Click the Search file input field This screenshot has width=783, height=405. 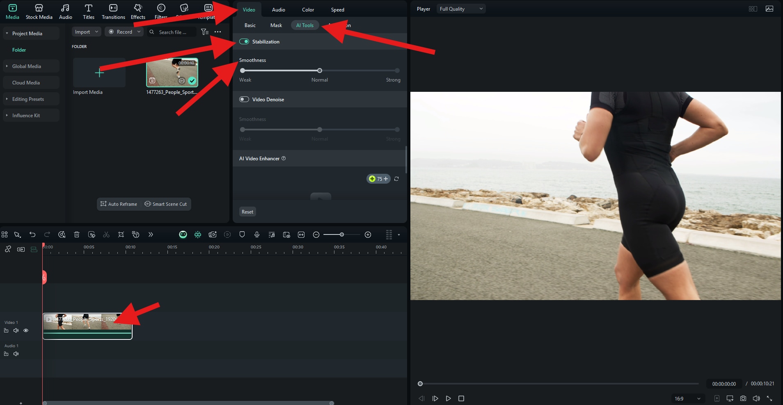(173, 32)
